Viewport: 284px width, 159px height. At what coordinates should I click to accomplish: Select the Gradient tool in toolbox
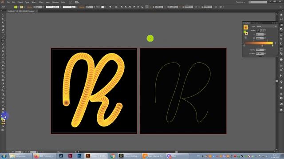pos(3,83)
